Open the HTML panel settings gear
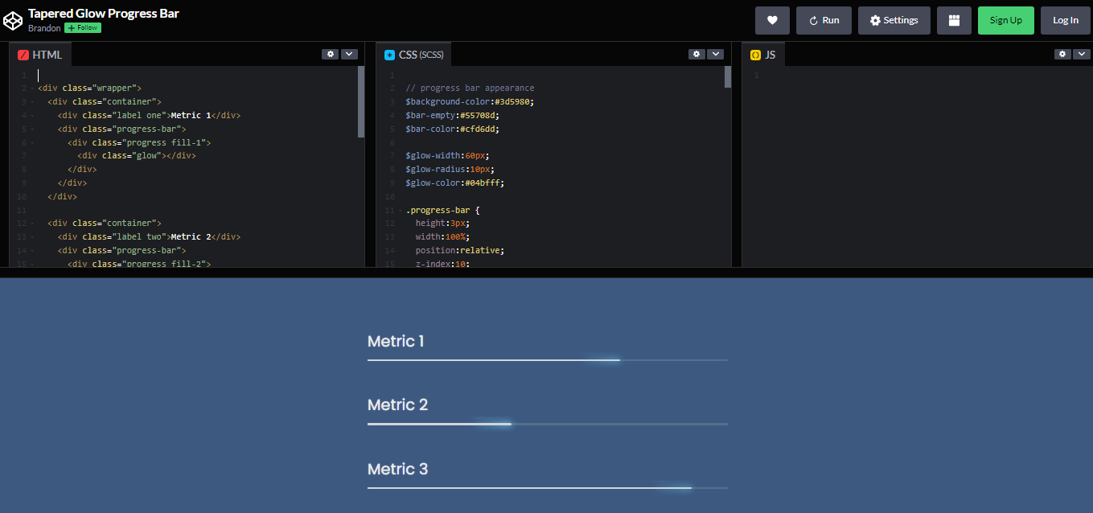The height and width of the screenshot is (513, 1093). click(x=330, y=54)
